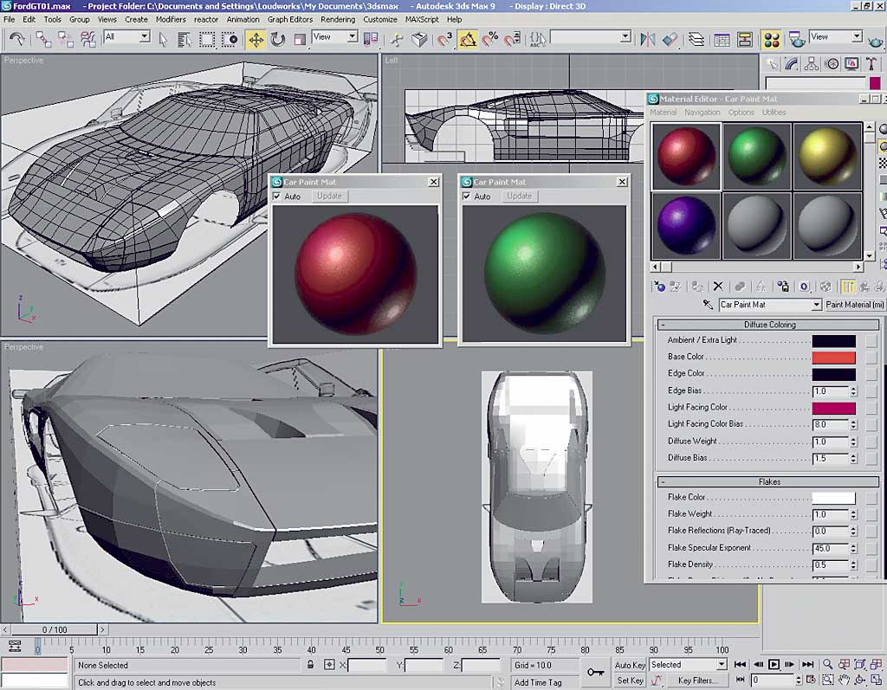Open the Layer Manager
This screenshot has width=887, height=690.
tap(696, 39)
